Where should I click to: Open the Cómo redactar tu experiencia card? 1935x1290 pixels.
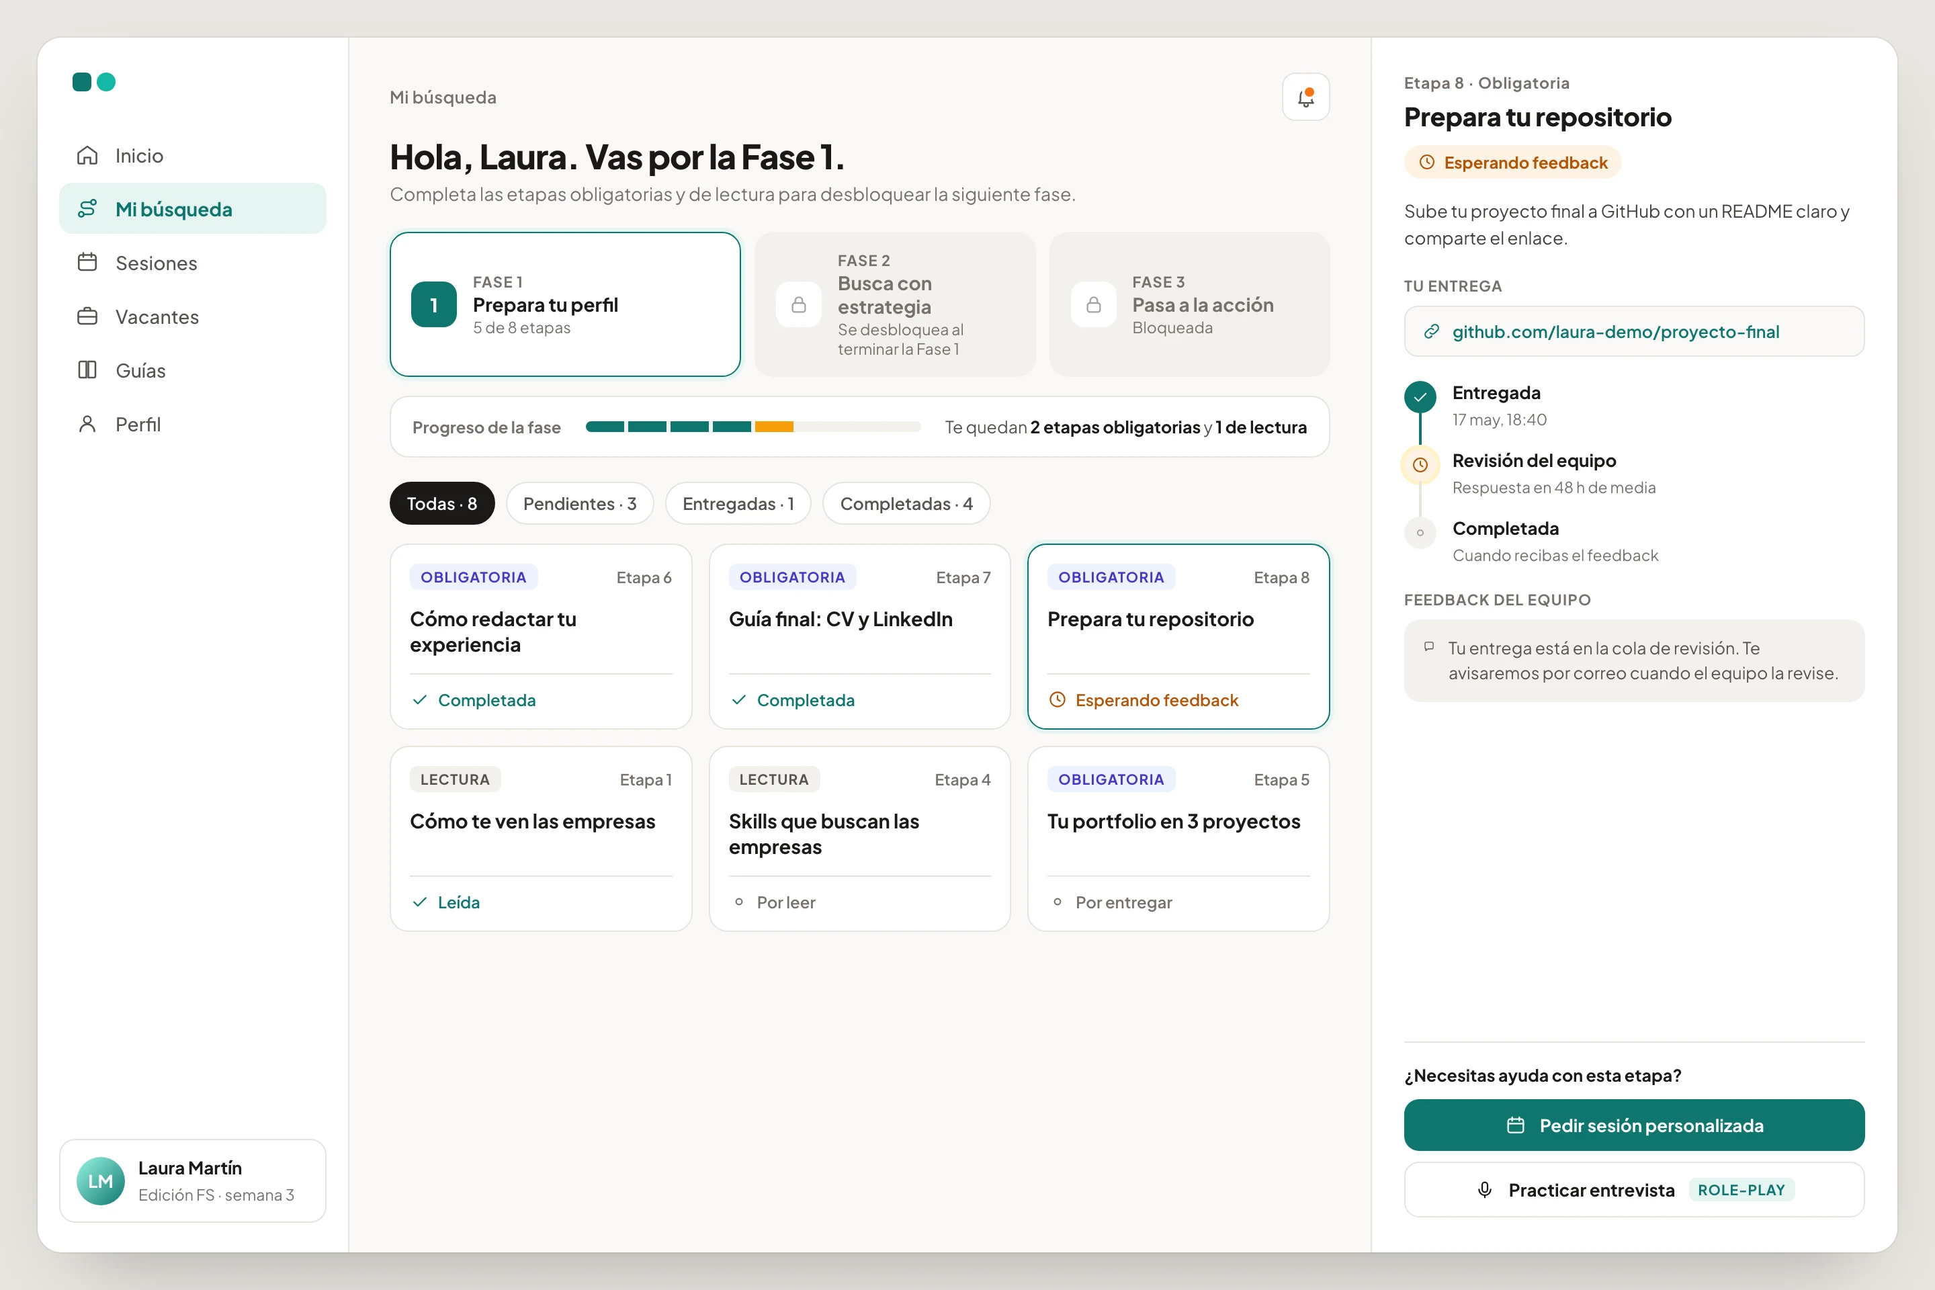point(540,637)
